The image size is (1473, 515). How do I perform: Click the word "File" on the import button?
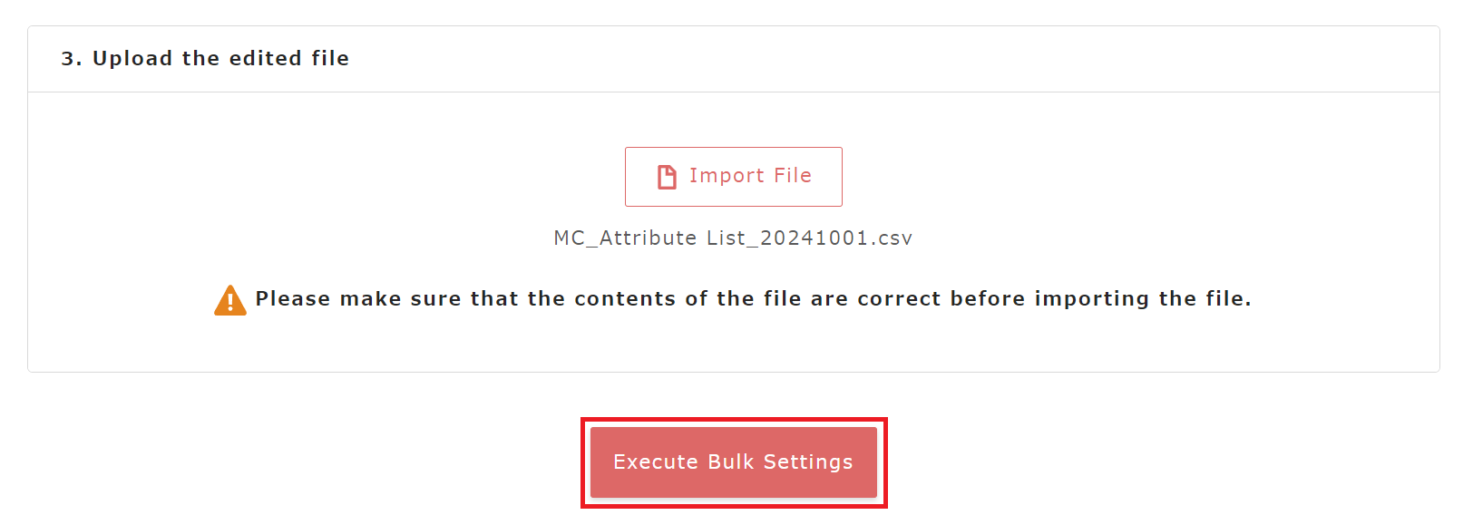point(793,176)
